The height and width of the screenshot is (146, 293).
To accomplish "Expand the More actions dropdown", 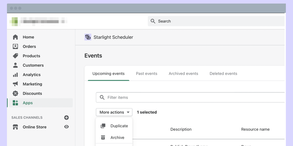I will click(114, 112).
